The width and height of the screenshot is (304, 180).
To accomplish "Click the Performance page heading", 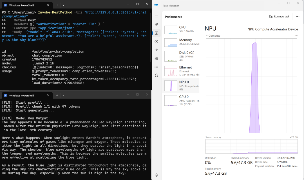I will point(173,17).
